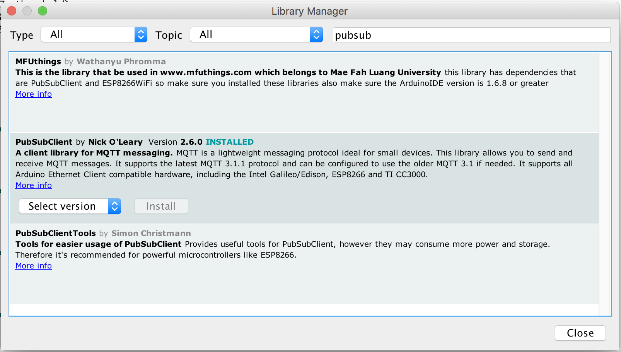
Task: Click the vertical scrollbar of library list
Action: pos(605,184)
